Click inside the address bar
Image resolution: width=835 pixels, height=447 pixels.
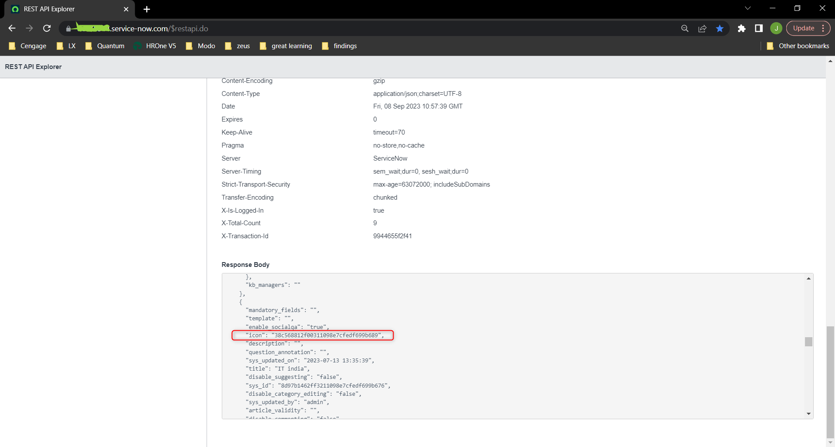pos(304,28)
